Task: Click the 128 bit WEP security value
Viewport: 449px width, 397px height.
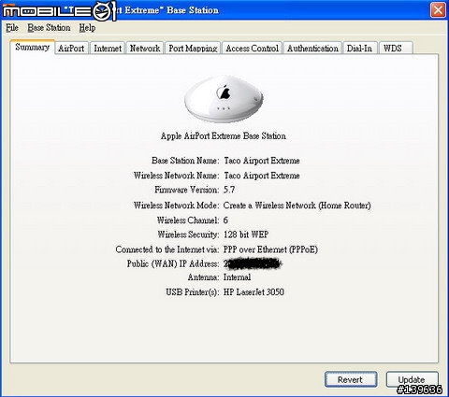Action: pos(246,234)
